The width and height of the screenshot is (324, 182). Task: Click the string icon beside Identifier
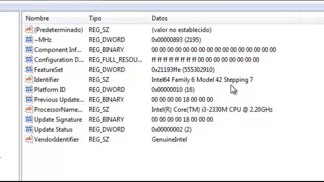click(29, 79)
